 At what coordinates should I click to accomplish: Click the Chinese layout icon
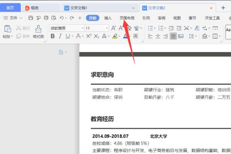pyautogui.click(x=186, y=28)
